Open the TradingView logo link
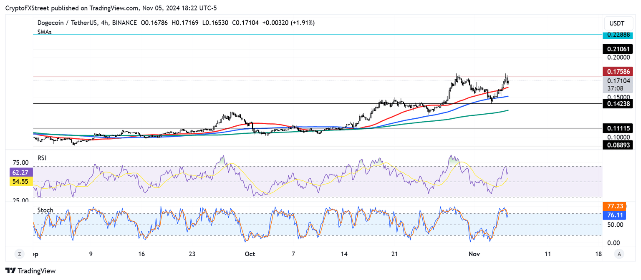Image resolution: width=641 pixels, height=280 pixels. tap(31, 271)
